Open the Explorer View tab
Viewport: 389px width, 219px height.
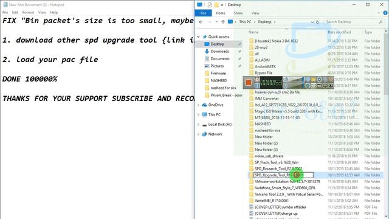255,13
